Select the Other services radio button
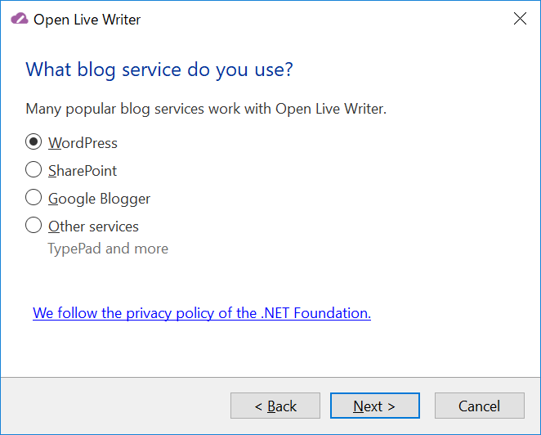 click(34, 225)
